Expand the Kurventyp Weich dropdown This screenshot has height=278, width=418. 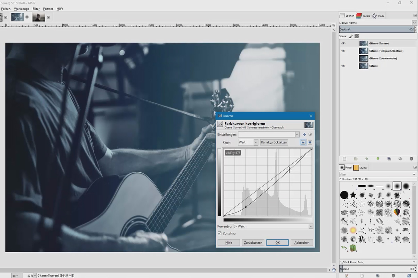(273, 226)
